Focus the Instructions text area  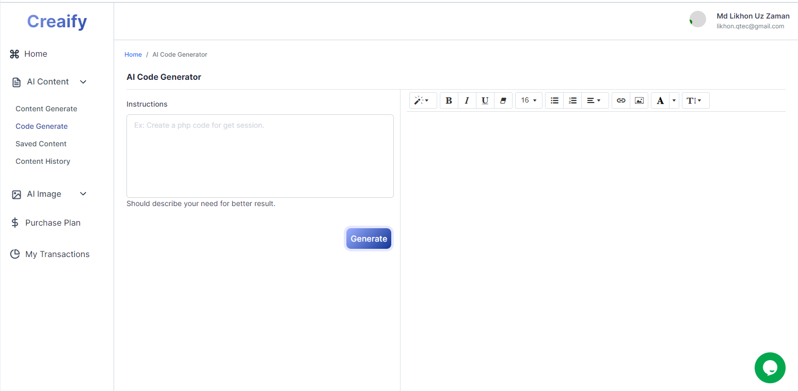(260, 156)
